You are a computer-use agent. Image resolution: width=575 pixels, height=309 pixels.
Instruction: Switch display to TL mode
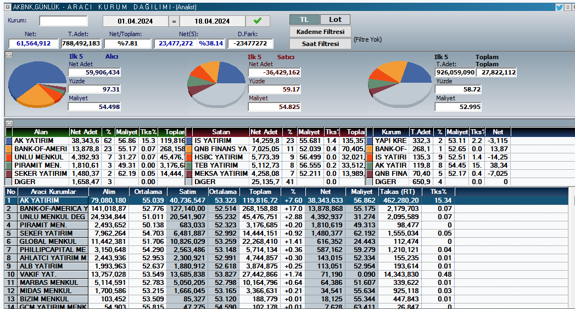click(x=304, y=19)
